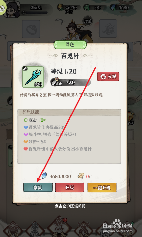Tap 点击空白区域关闭 to close the popup
Screen dimensions: 142x237
pos(70,206)
